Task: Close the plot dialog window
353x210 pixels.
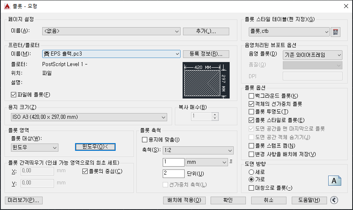Action: (x=346, y=6)
